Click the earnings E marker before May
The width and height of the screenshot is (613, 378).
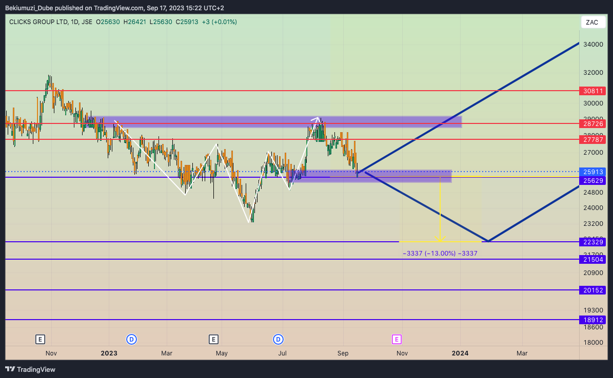(213, 340)
